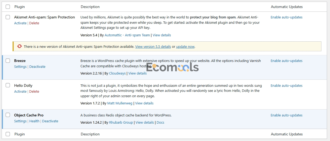The image size is (330, 141).
Task: Toggle the select-all checkbox in table header
Action: point(8,7)
